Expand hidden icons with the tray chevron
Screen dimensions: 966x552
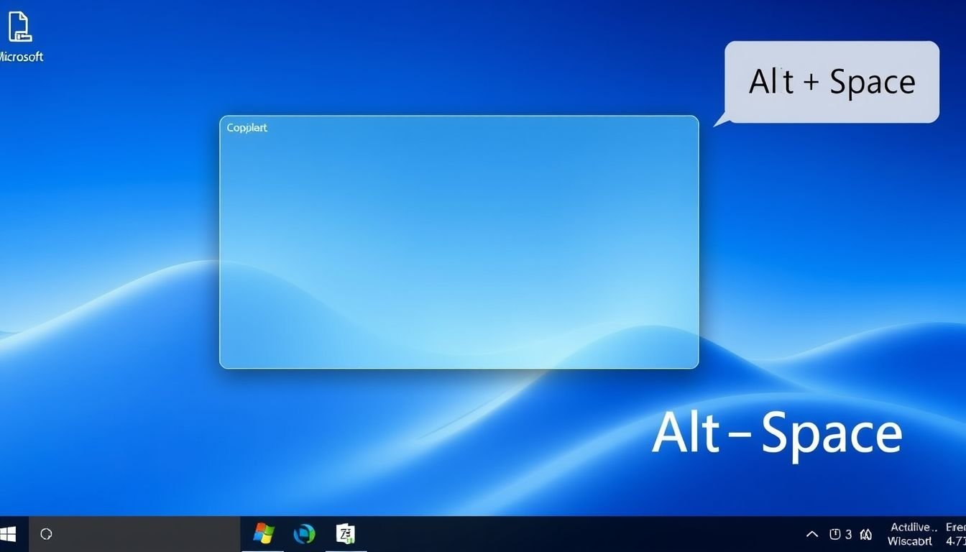coord(811,535)
